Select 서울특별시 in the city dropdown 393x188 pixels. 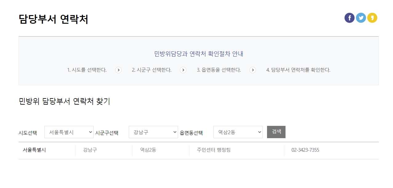[x=69, y=132]
